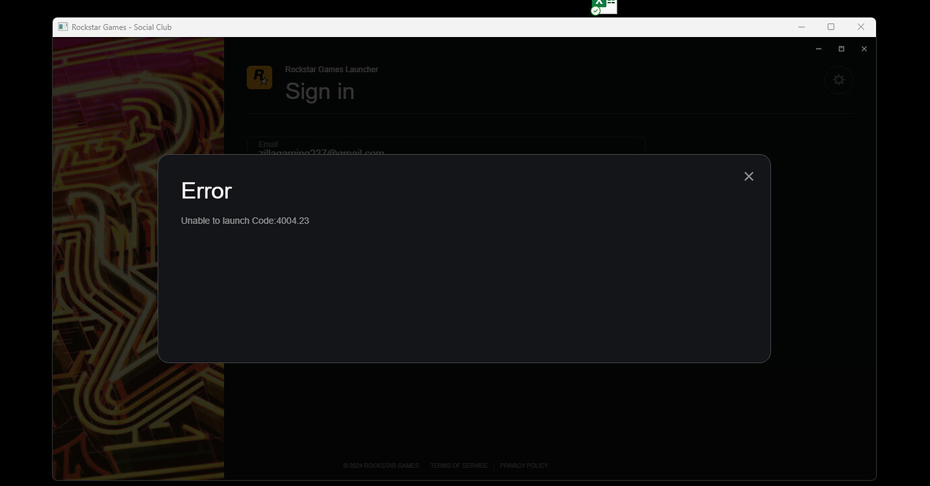Image resolution: width=930 pixels, height=486 pixels.
Task: Dismiss the Error dialog with the X
Action: pos(748,176)
